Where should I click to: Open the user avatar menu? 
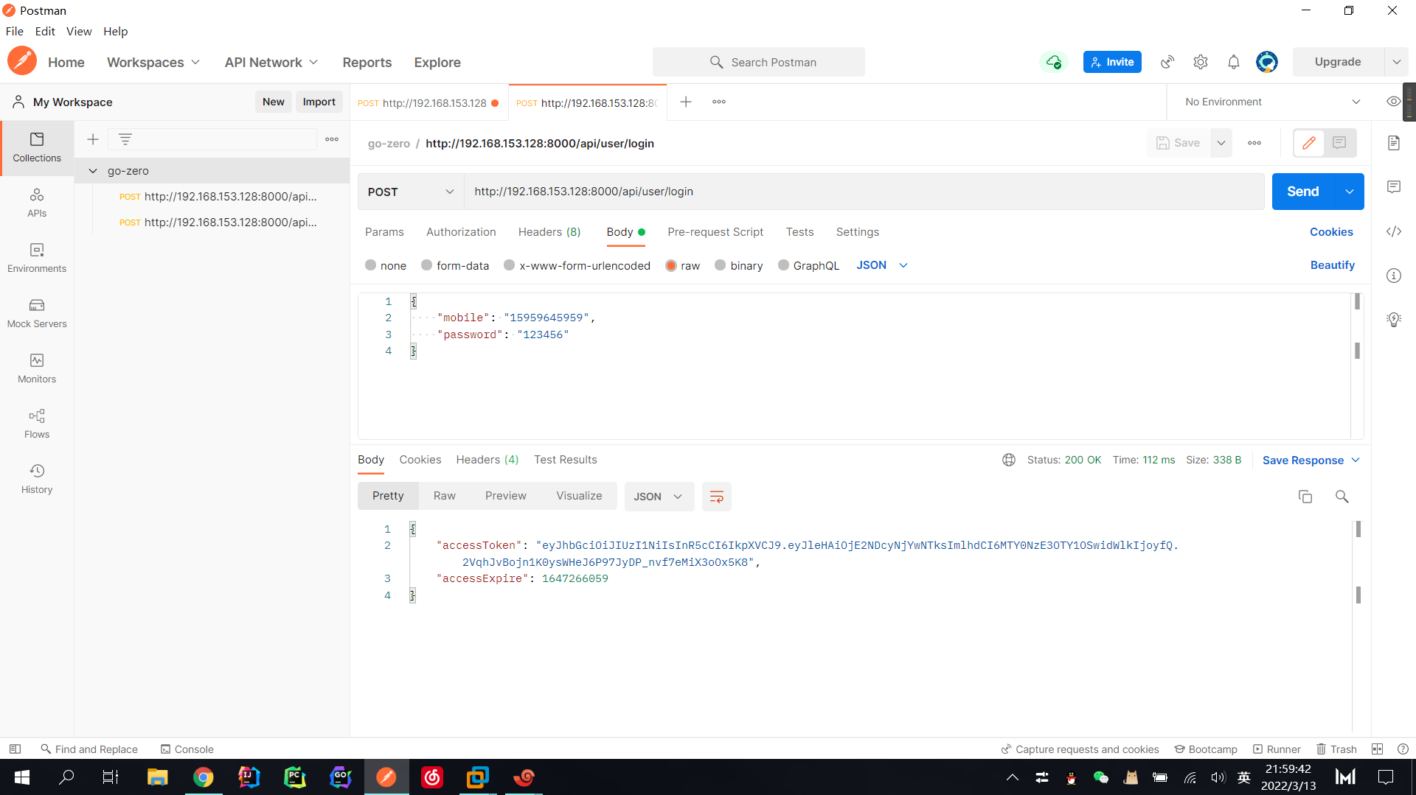(x=1267, y=62)
